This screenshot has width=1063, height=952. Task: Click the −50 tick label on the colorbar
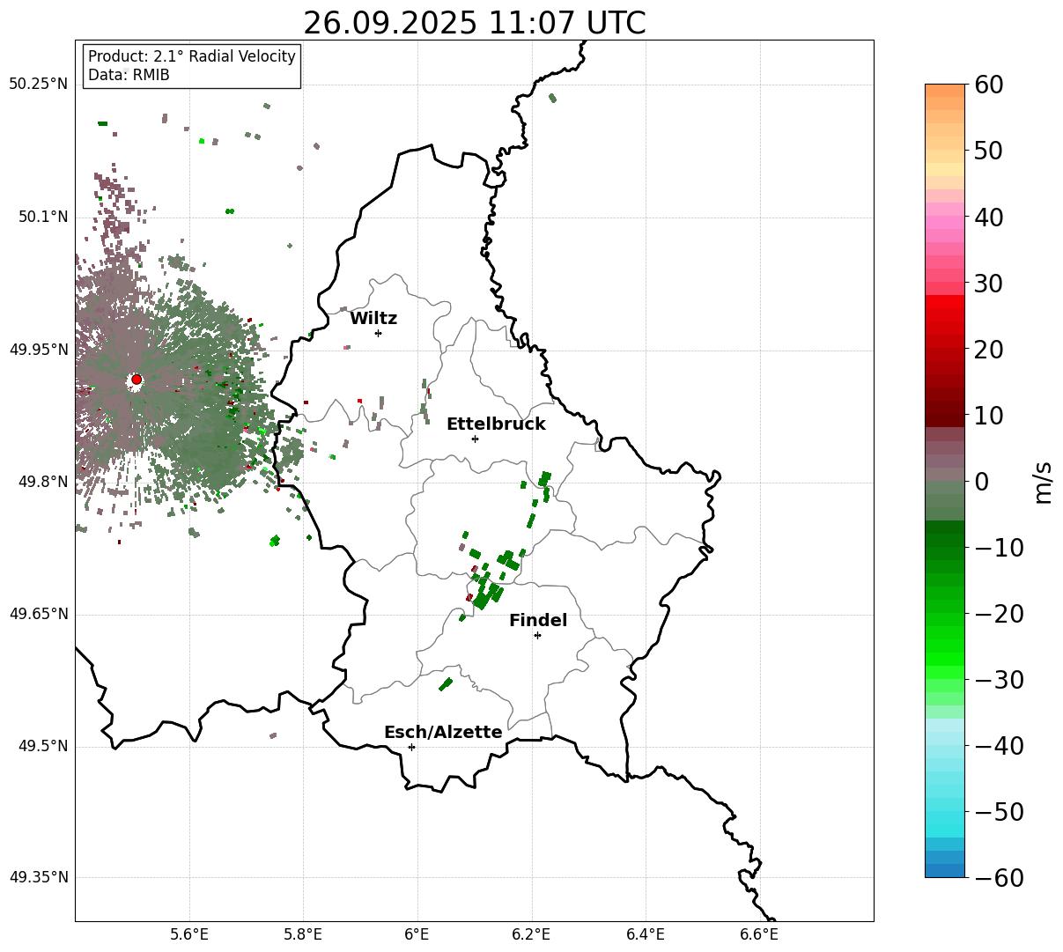998,812
